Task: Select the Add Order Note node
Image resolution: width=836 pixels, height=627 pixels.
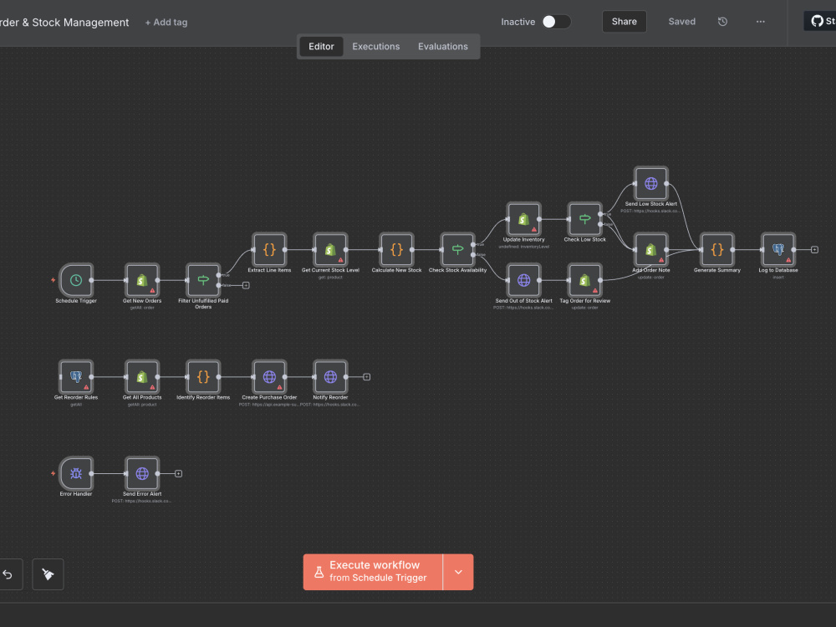Action: click(651, 249)
